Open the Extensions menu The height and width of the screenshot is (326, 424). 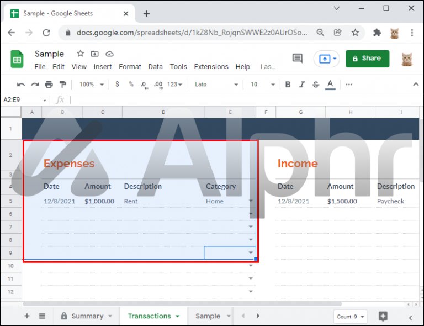click(x=211, y=67)
